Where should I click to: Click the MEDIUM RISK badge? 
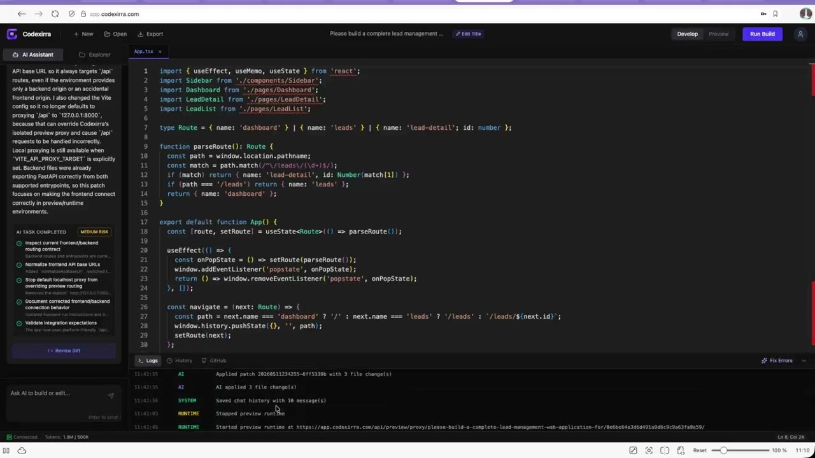coord(94,232)
